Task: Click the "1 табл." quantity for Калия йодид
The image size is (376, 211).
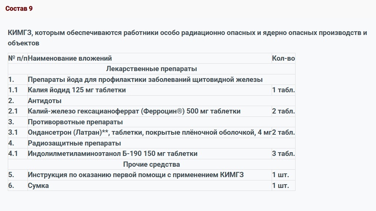Action: point(283,90)
